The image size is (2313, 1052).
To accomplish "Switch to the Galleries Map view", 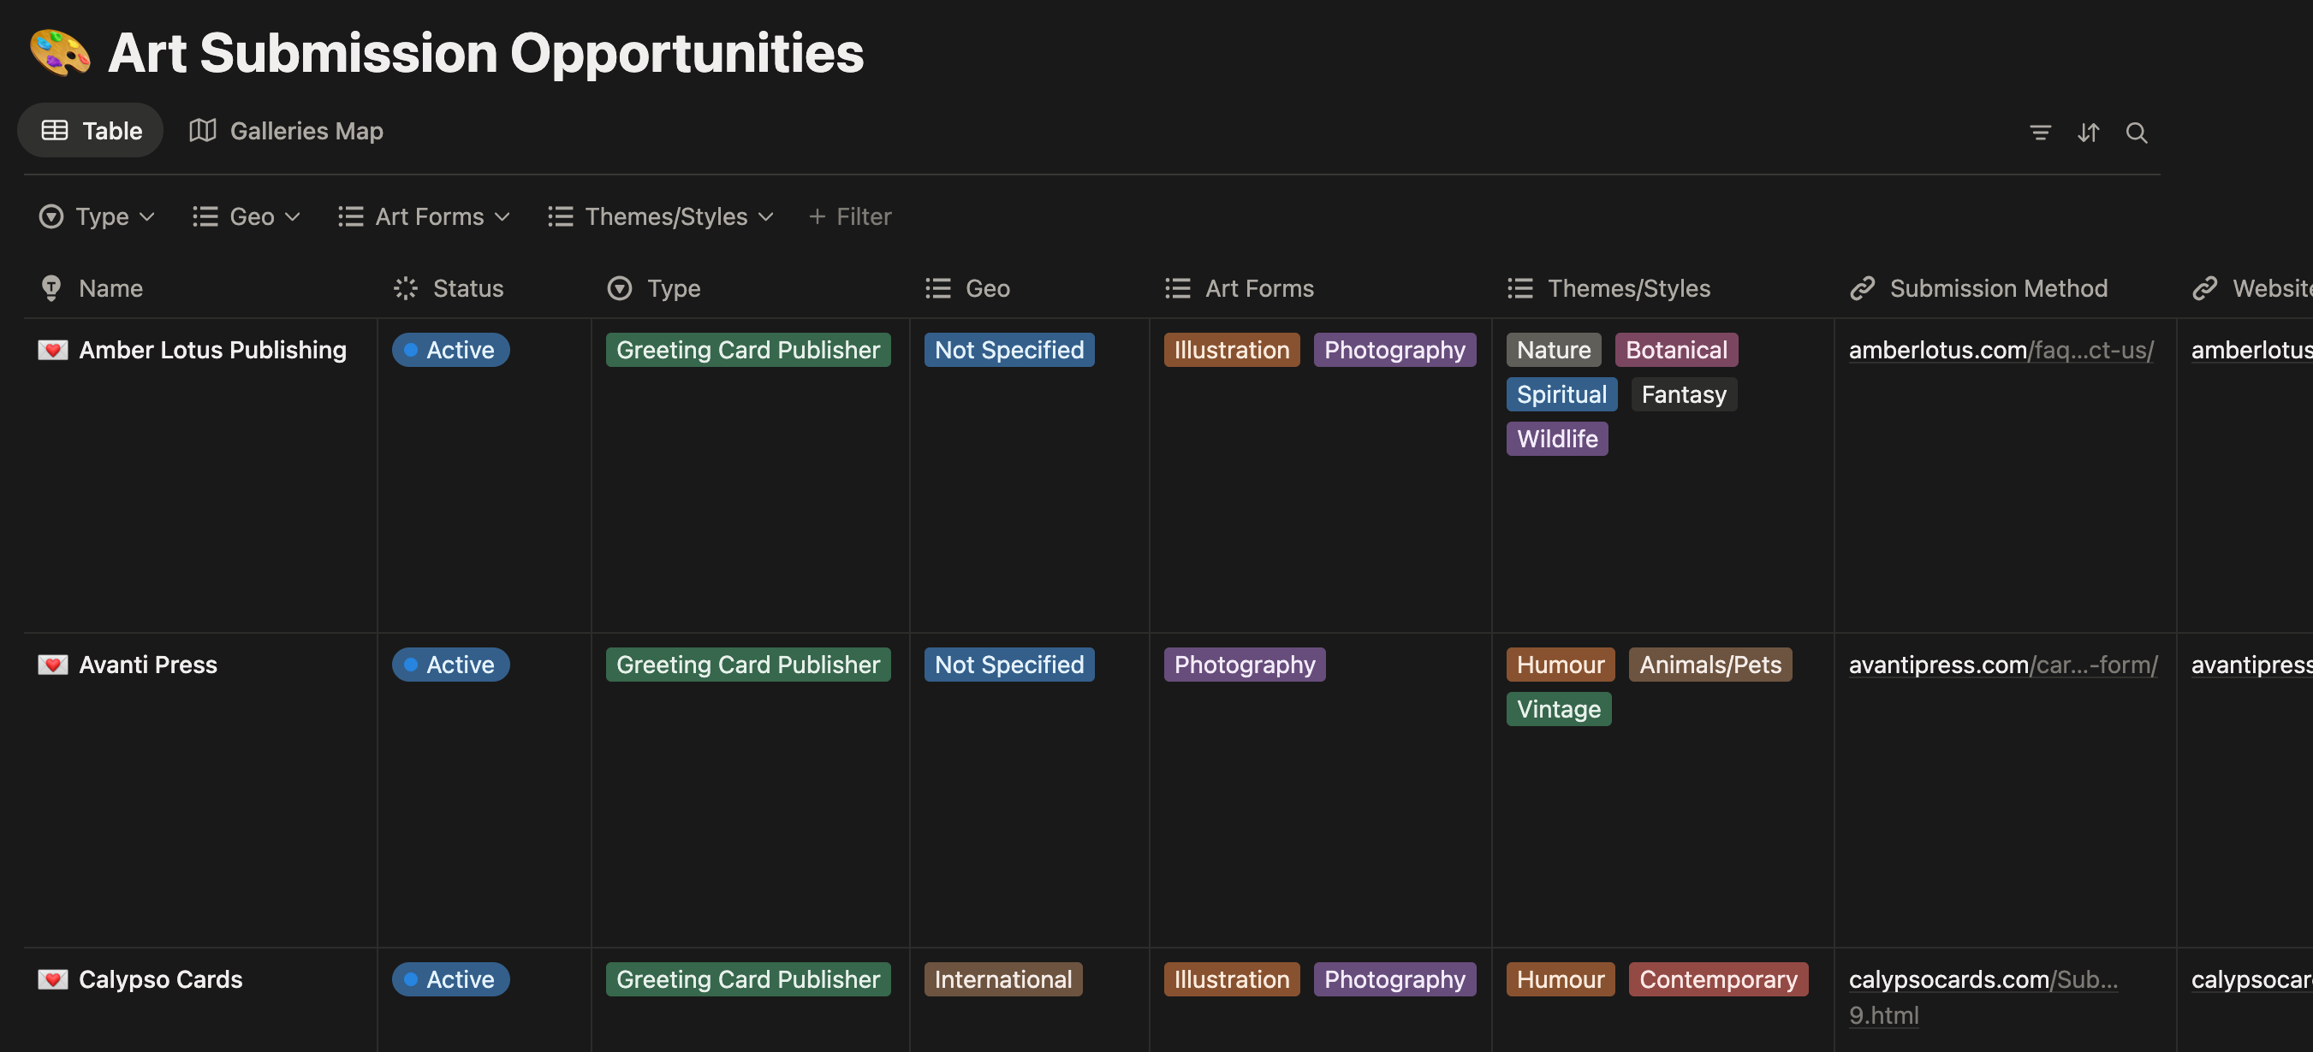I will pos(287,131).
